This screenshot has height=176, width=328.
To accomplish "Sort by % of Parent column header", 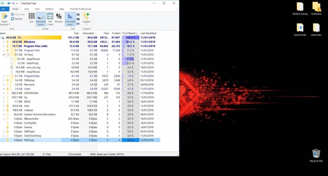I will pos(131,33).
